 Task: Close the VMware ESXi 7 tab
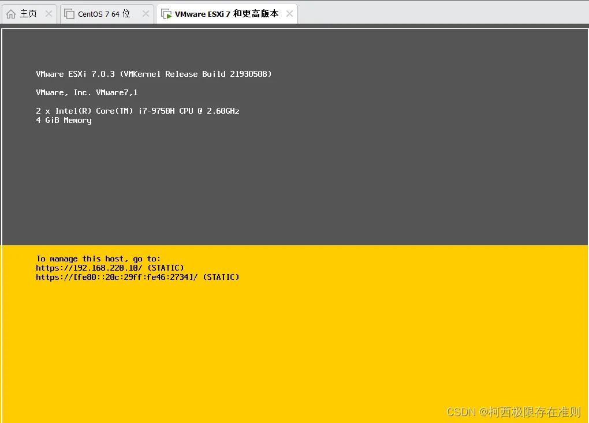pos(289,14)
